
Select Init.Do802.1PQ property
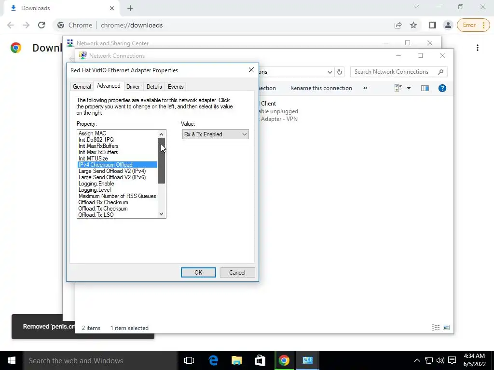pos(117,140)
